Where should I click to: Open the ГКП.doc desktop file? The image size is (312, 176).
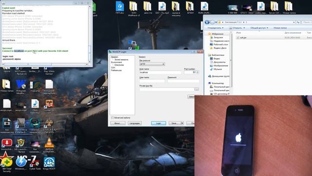120,7
